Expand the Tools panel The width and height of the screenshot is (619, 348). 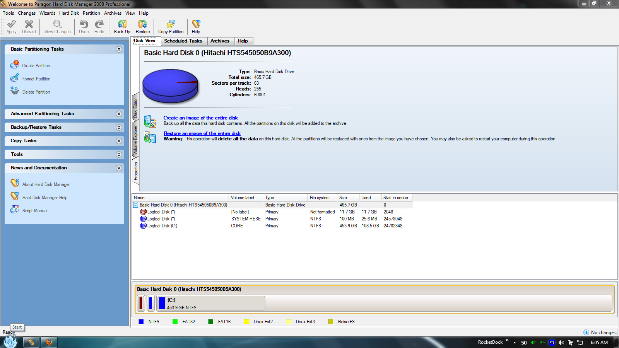coord(119,154)
